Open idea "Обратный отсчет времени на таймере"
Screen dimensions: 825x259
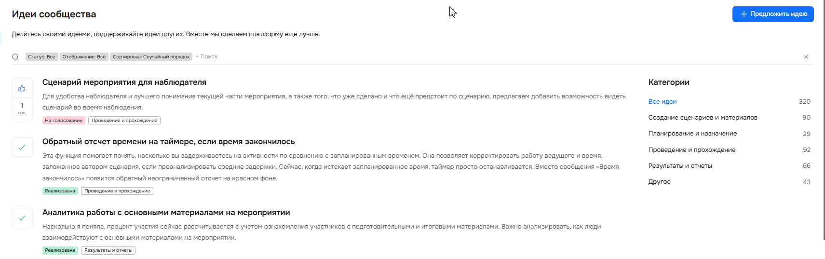pyautogui.click(x=168, y=142)
